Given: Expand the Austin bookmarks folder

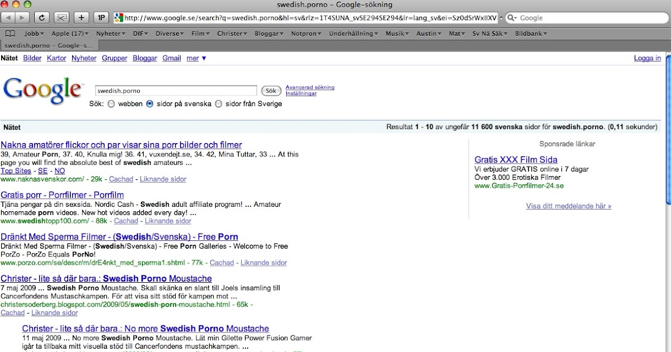Looking at the screenshot, I should click(429, 34).
